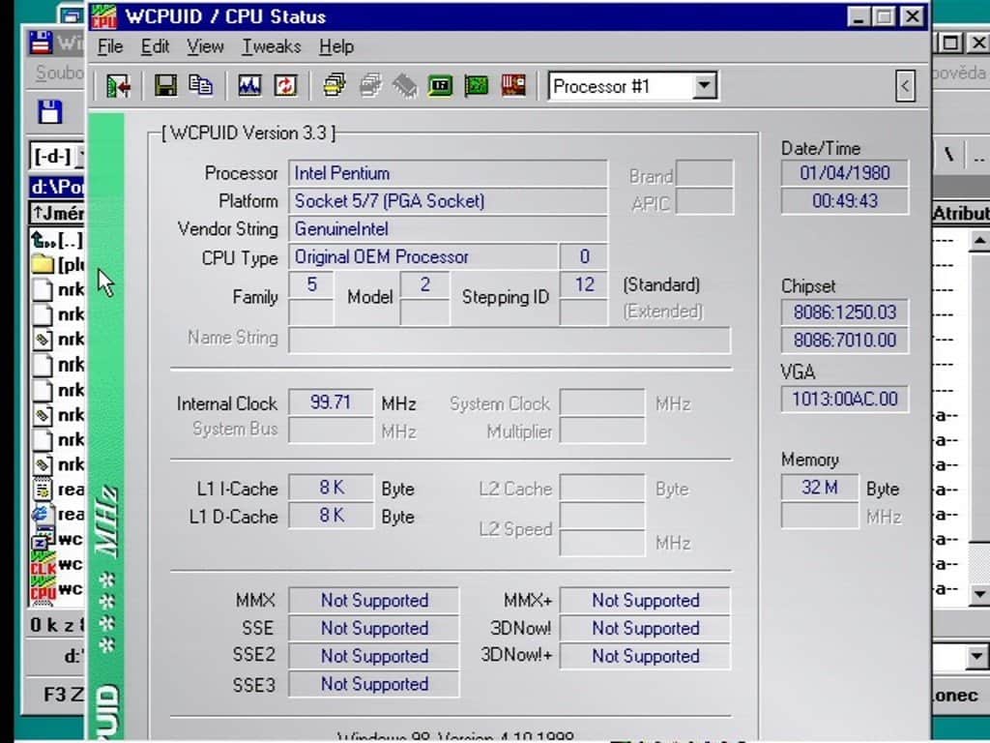The height and width of the screenshot is (743, 990).
Task: Click the Konec button in background window
Action: point(954,695)
